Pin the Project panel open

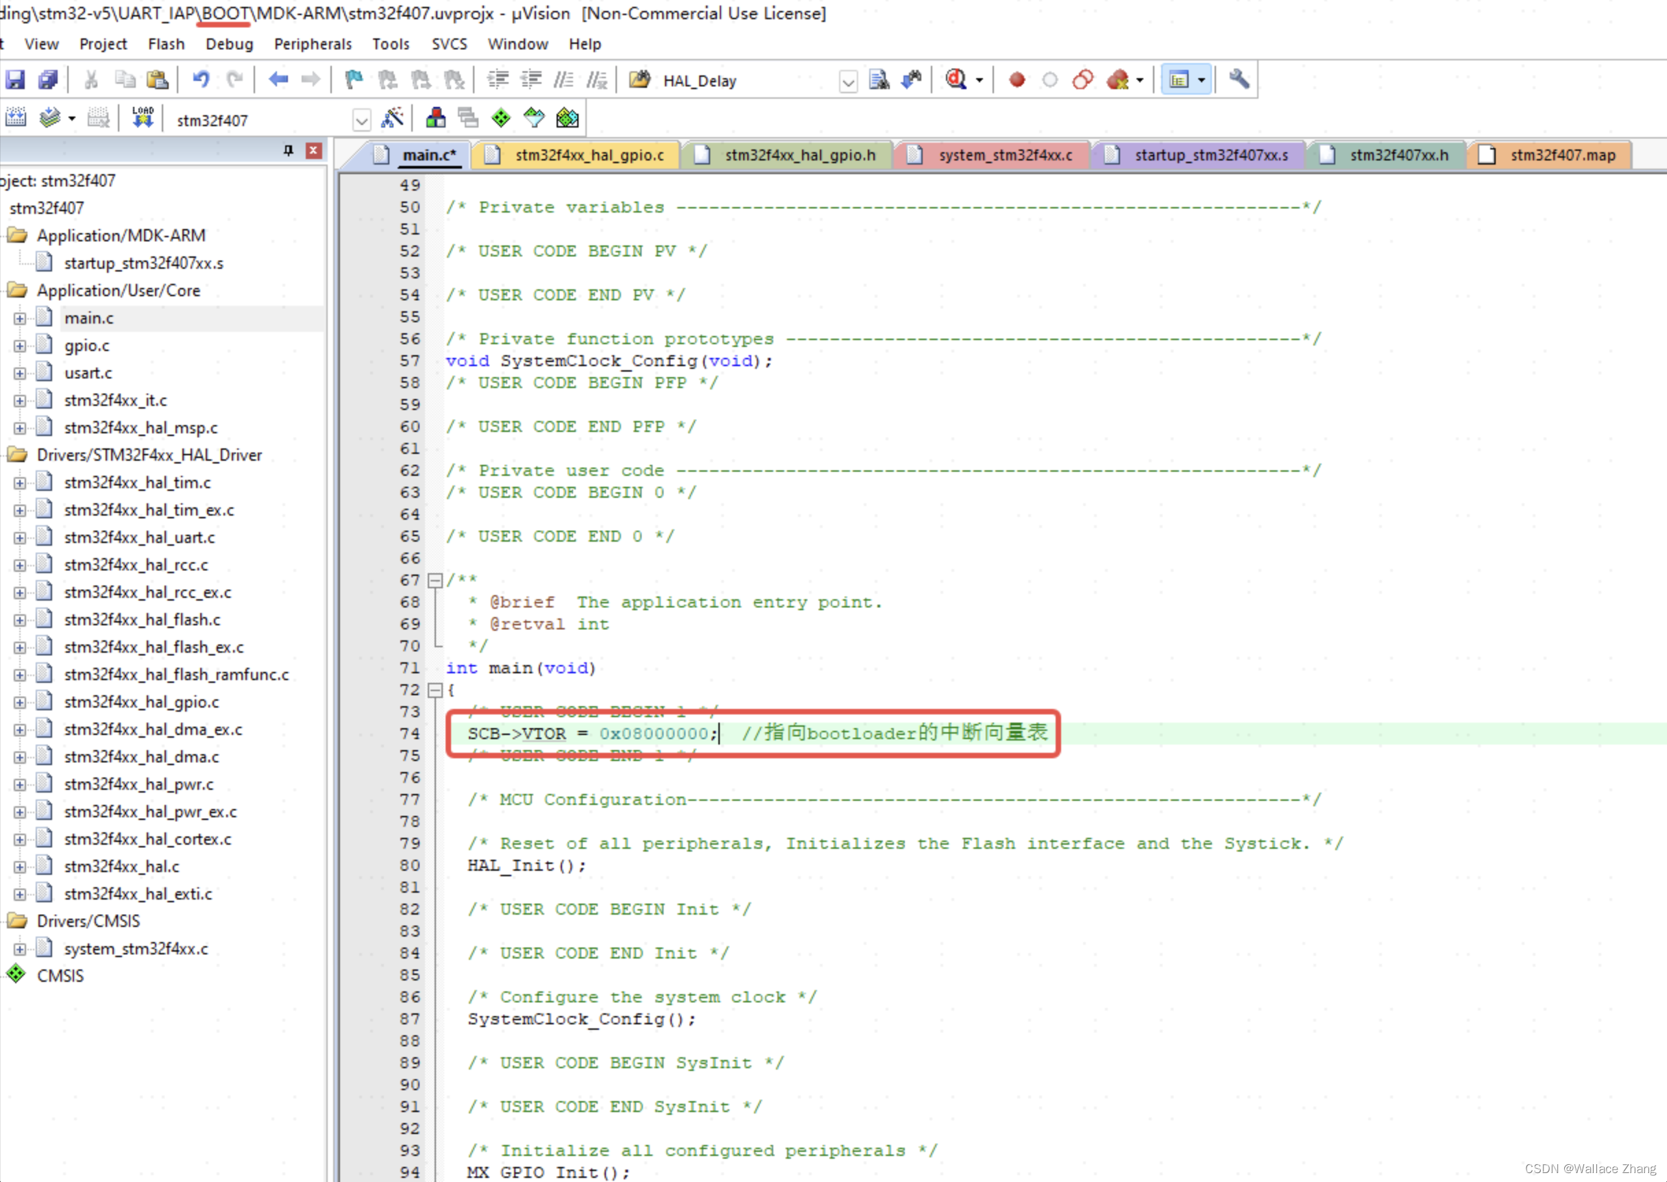point(288,151)
